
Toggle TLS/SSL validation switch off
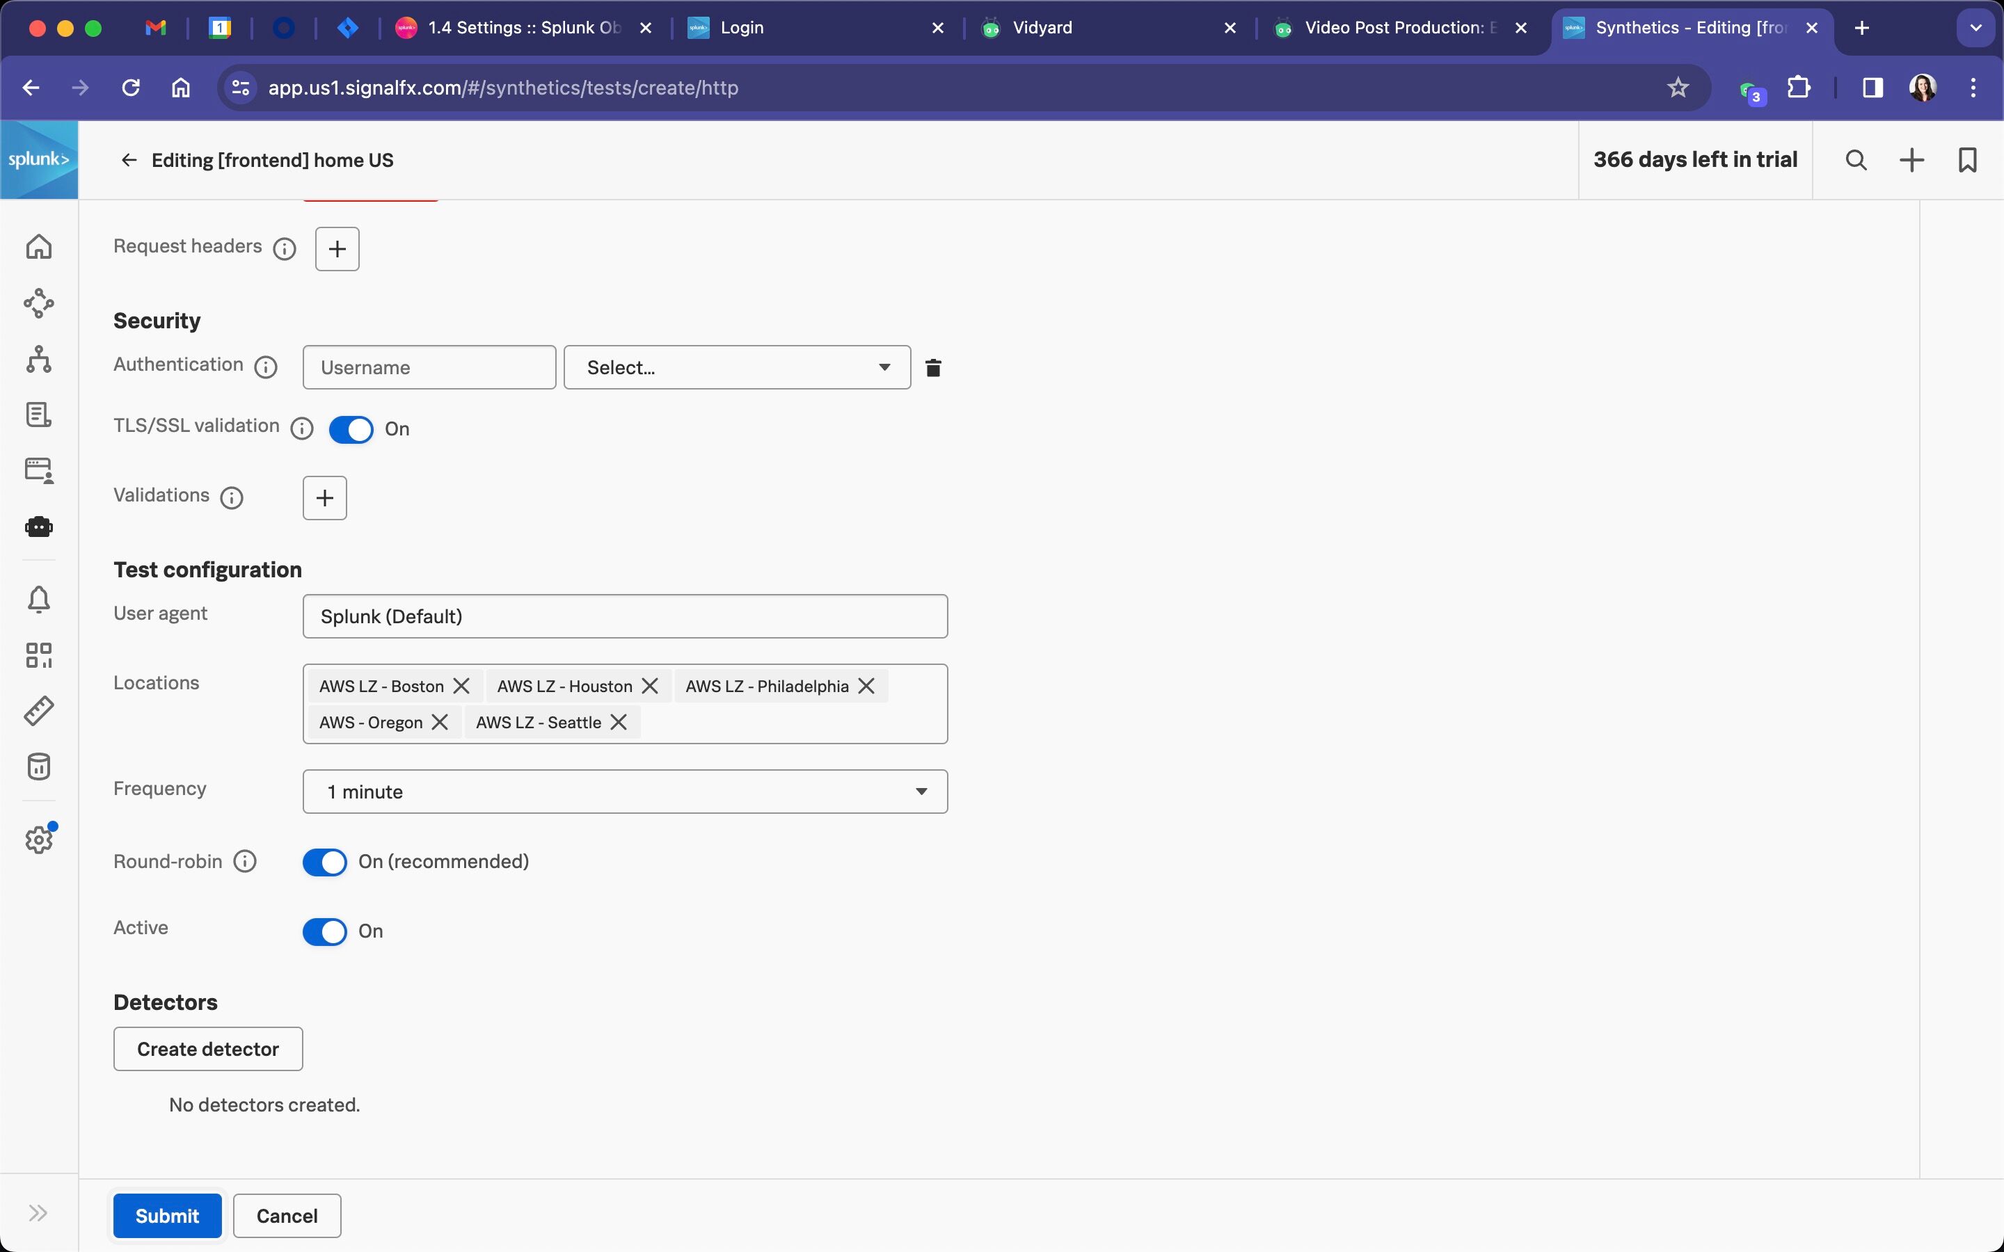pos(351,429)
